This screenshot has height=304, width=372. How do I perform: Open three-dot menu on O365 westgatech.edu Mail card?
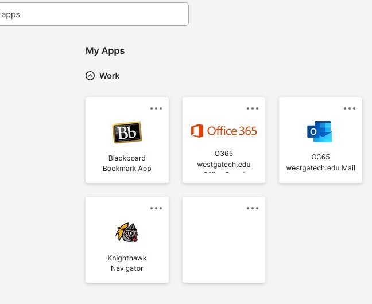(x=350, y=108)
